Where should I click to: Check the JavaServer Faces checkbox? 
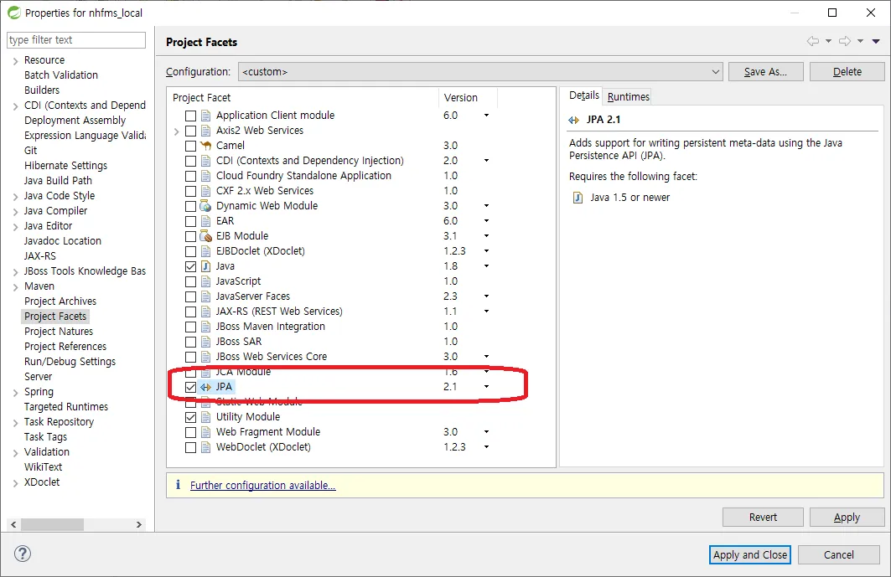pyautogui.click(x=191, y=296)
